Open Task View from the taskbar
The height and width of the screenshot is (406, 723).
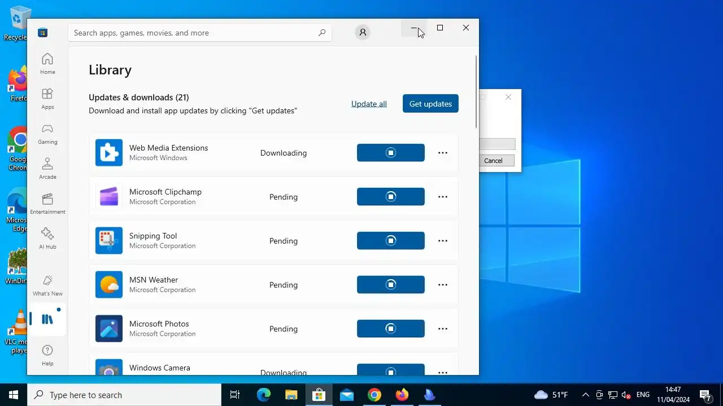pos(235,395)
